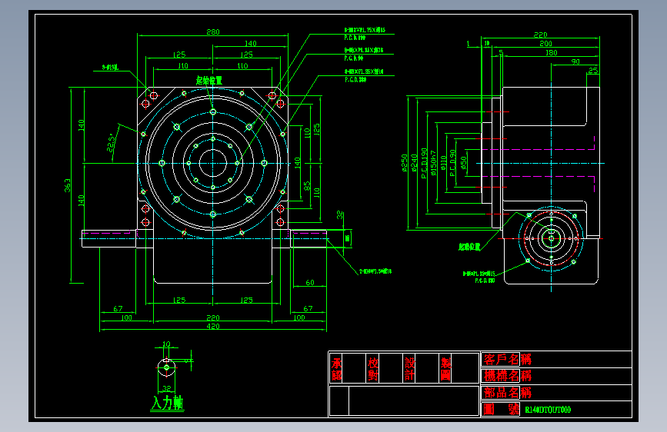Click the 100 dimension at bottom left

(x=126, y=317)
